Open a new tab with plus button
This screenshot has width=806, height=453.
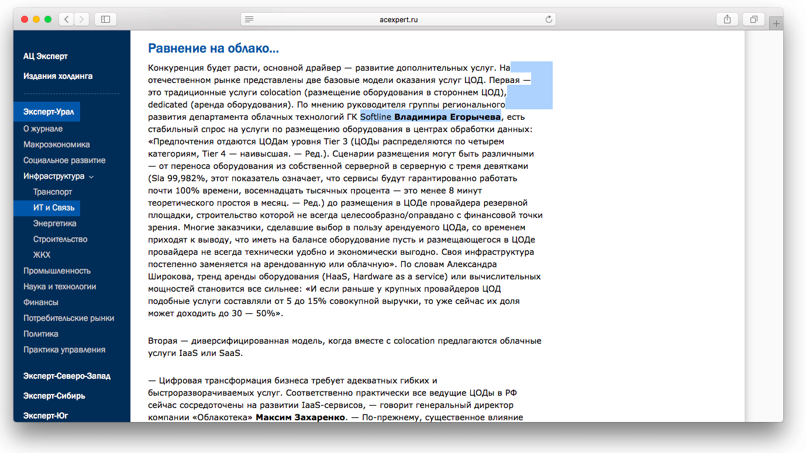[x=776, y=24]
